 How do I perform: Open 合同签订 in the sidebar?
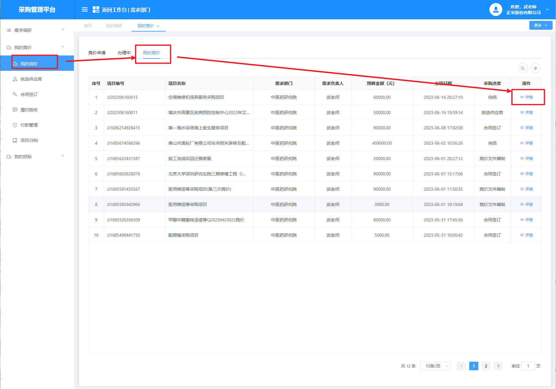coord(29,94)
